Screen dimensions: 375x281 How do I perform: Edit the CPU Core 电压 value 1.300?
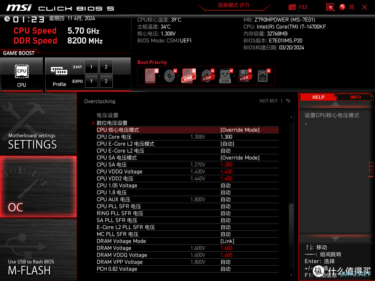[x=226, y=137]
